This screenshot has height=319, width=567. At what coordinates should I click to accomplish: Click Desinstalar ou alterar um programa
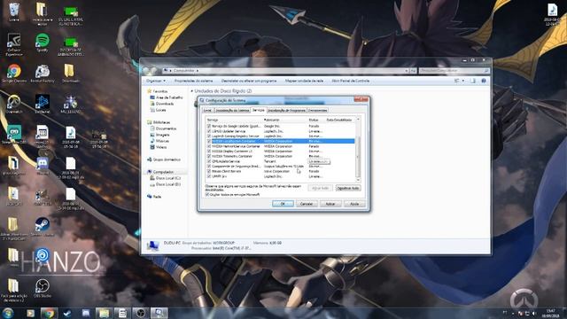[249, 81]
